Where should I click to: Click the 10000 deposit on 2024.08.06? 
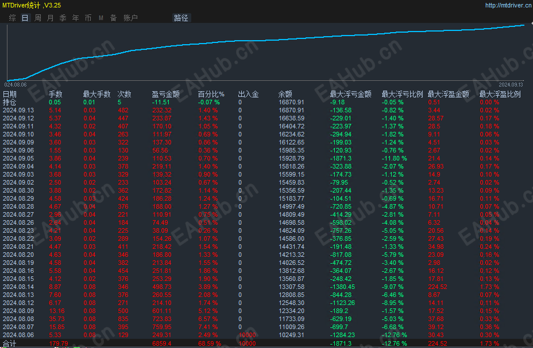pos(247,335)
